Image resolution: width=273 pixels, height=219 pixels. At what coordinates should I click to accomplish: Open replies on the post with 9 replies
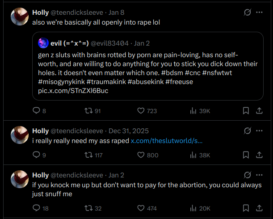tap(37, 155)
